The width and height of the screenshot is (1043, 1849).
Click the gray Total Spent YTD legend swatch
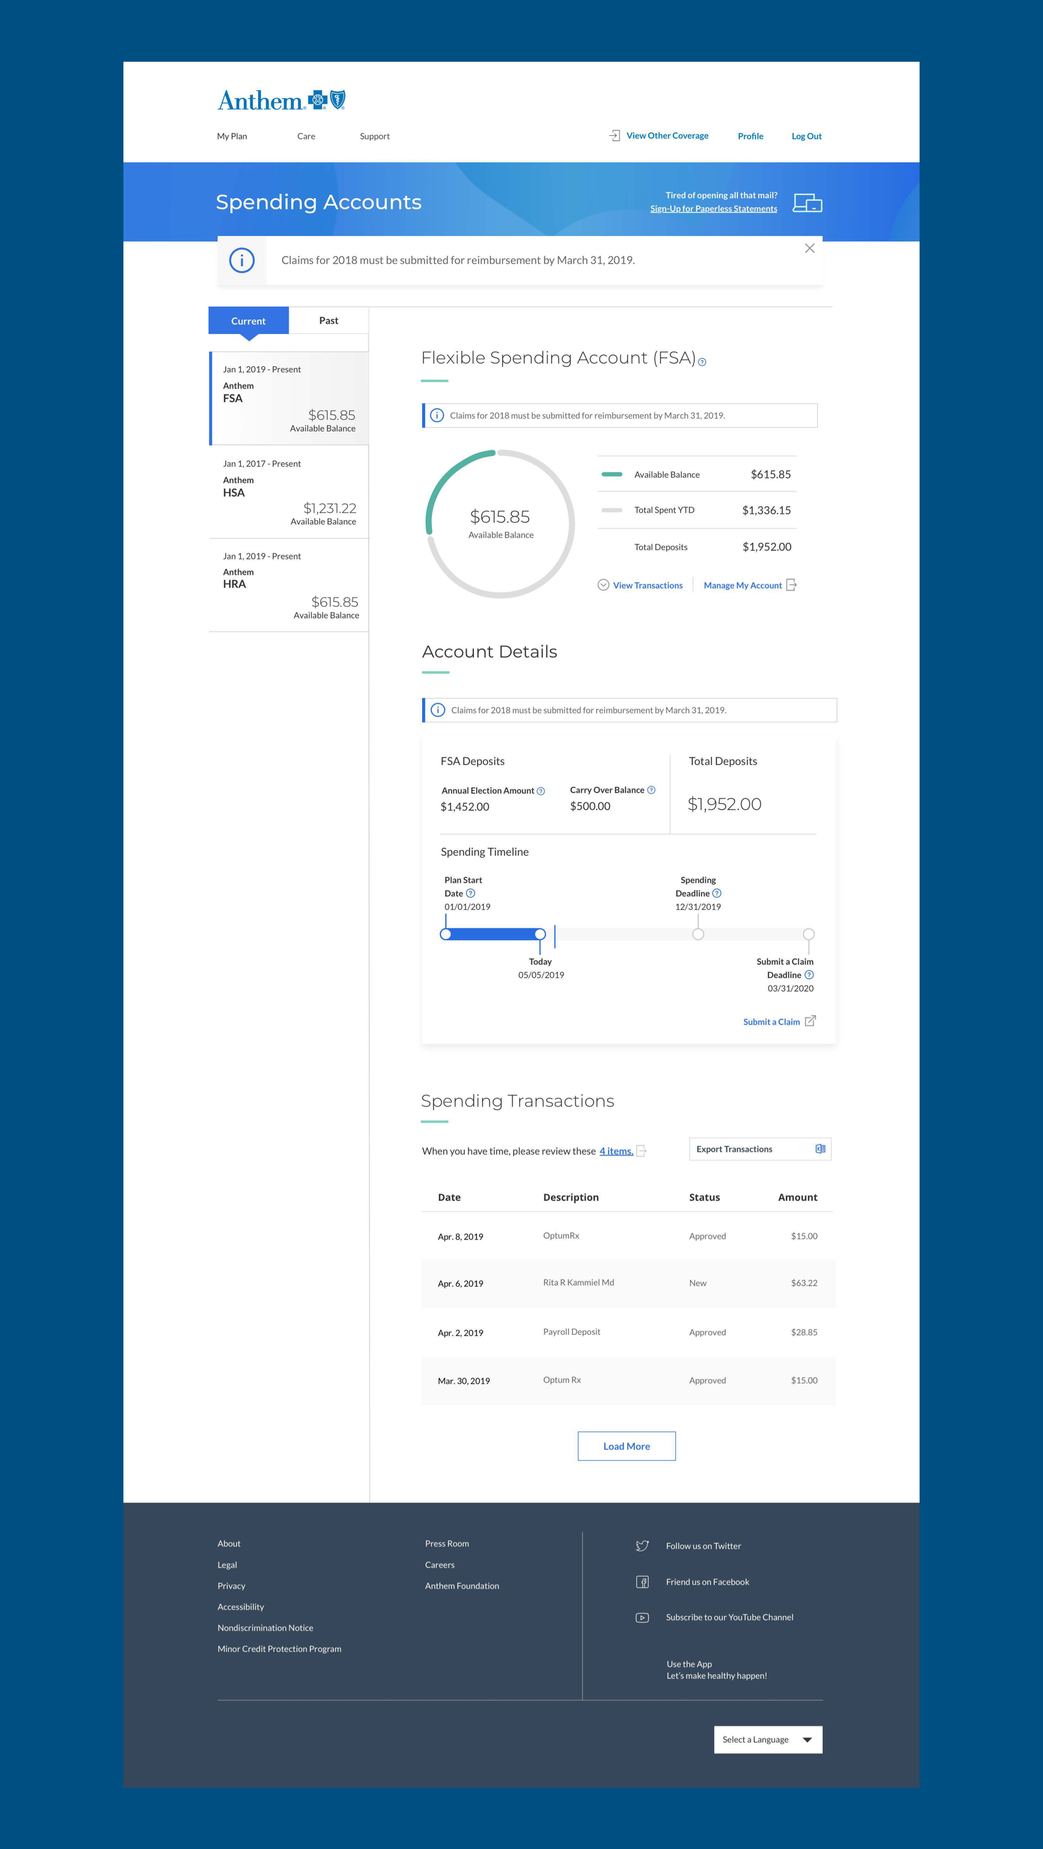(x=611, y=511)
